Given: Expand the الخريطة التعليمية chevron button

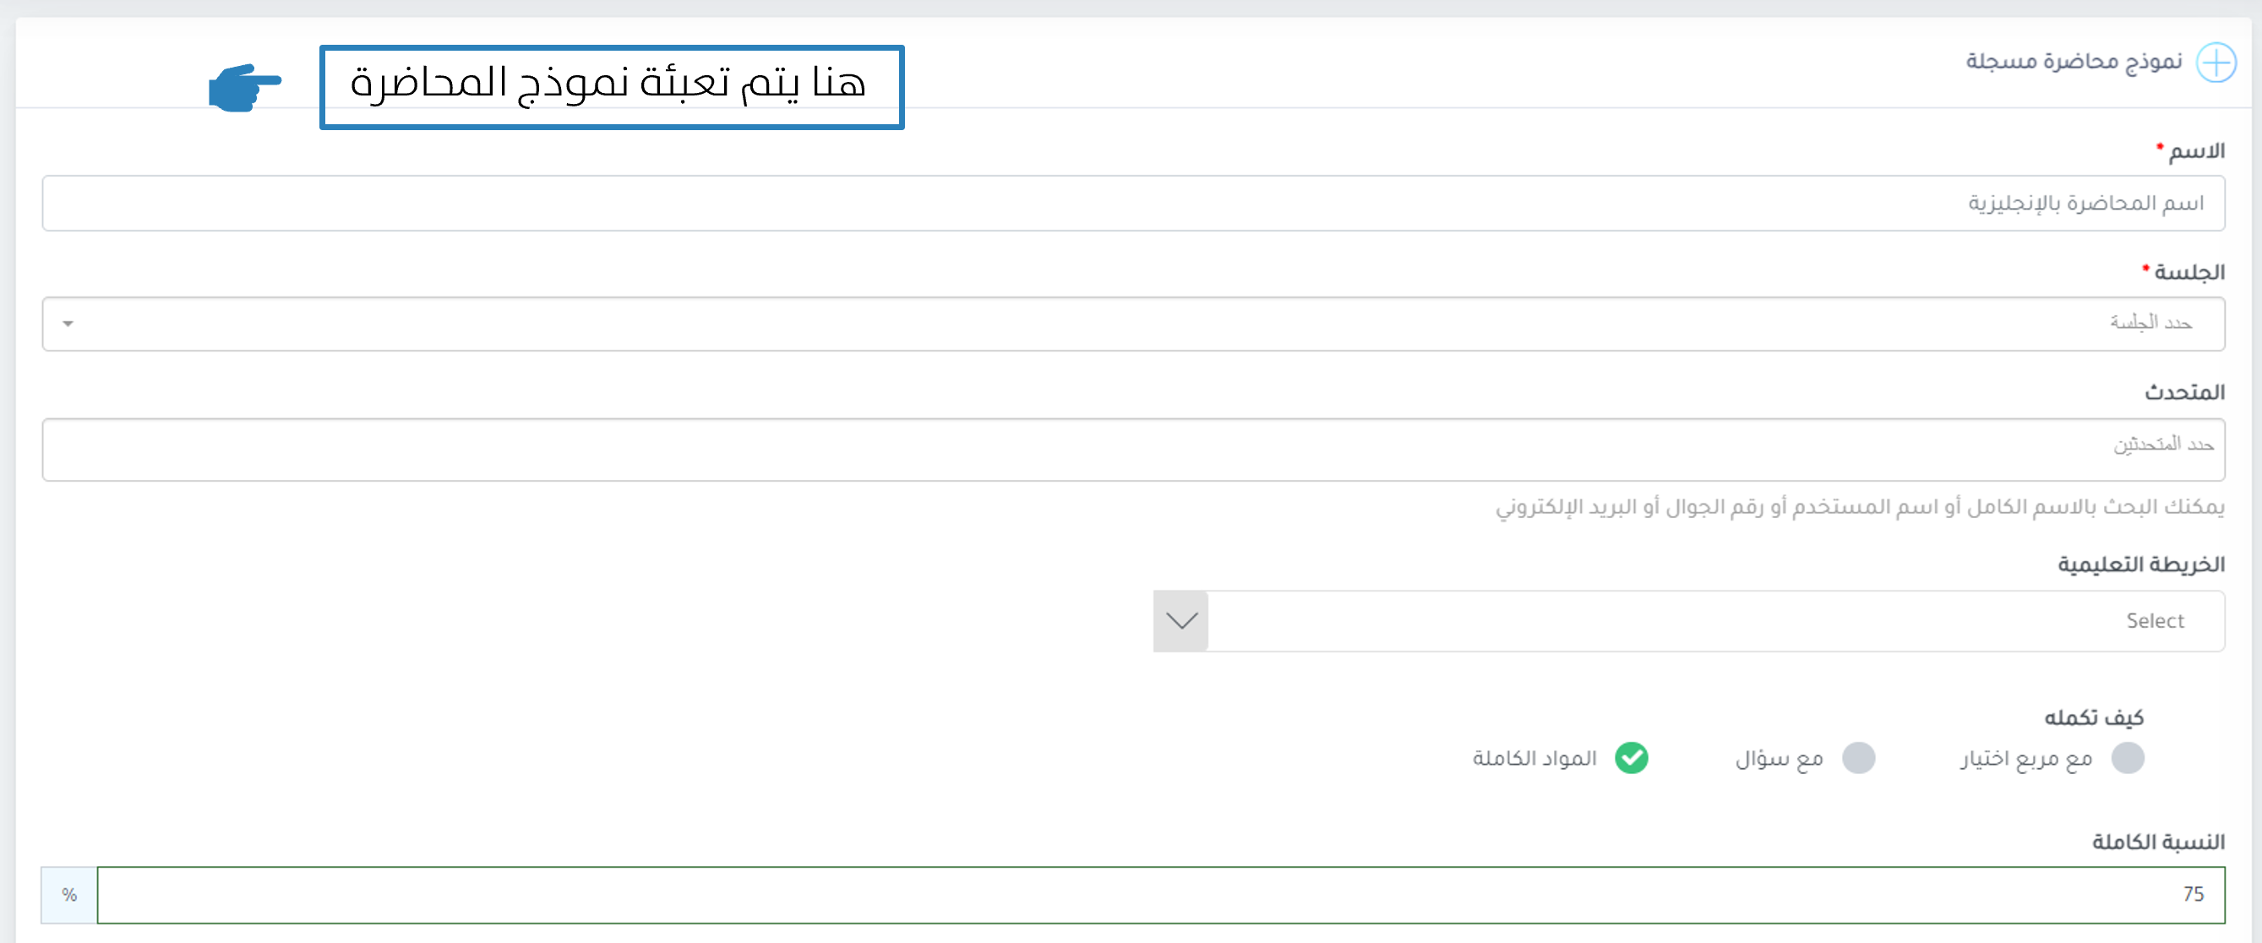Looking at the screenshot, I should pyautogui.click(x=1181, y=621).
